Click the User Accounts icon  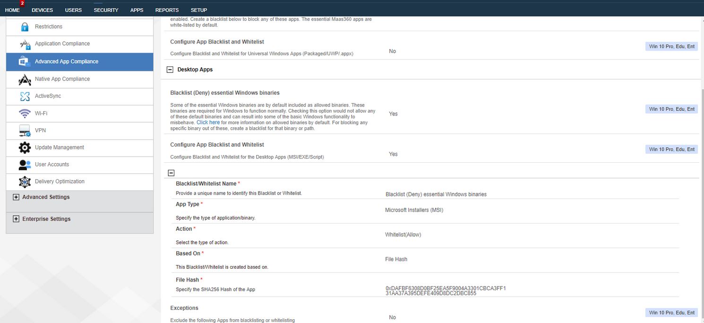coord(25,165)
